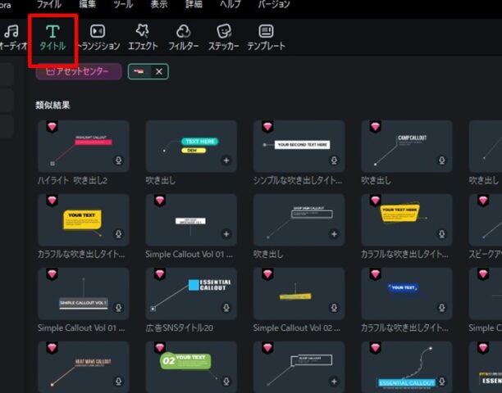The width and height of the screenshot is (502, 393).
Task: Choose the green 02 YOUR TEXT thumbnail
Action: (x=191, y=367)
